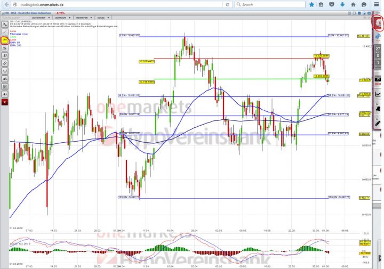Click the blue feed link icon in sidebar

tap(378, 37)
